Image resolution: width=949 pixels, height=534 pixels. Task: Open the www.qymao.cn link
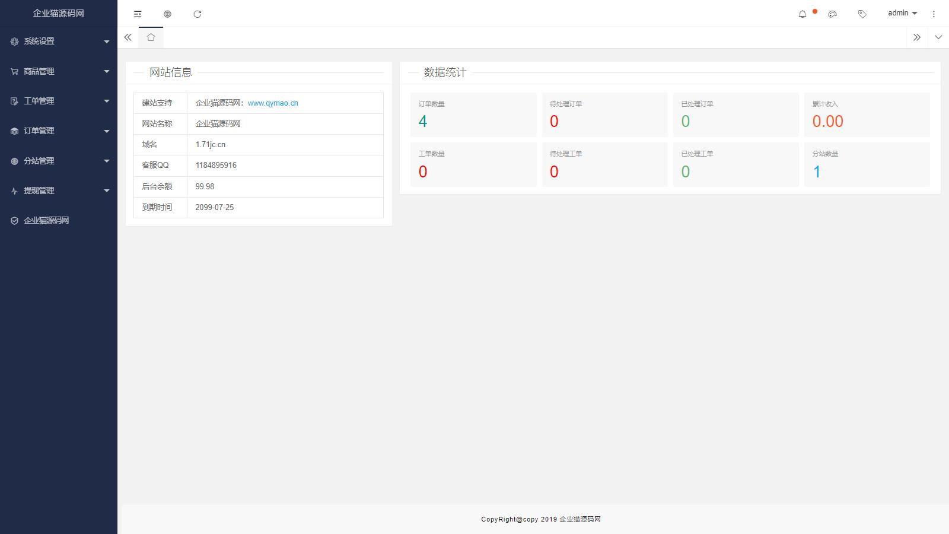pyautogui.click(x=273, y=103)
